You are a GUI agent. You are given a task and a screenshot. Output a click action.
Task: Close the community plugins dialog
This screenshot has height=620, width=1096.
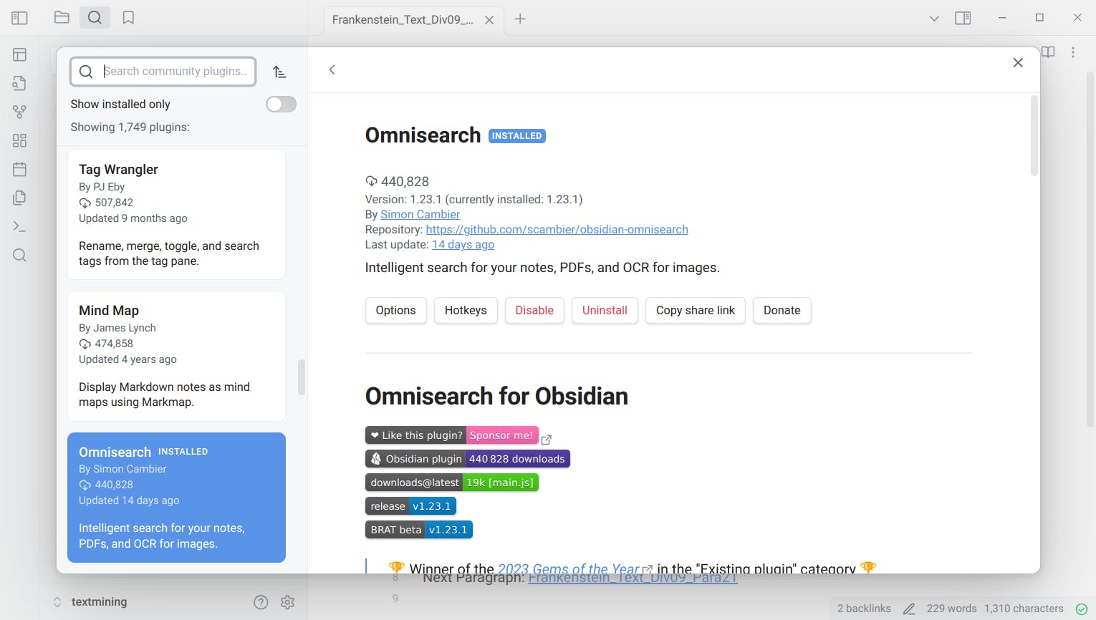(1018, 63)
